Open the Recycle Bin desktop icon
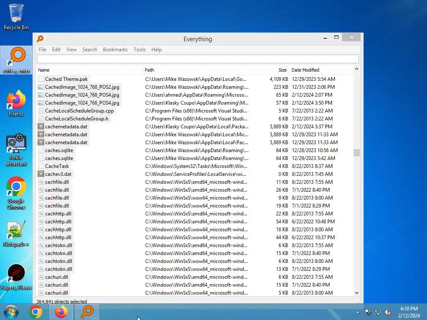427x320 pixels. click(x=16, y=17)
